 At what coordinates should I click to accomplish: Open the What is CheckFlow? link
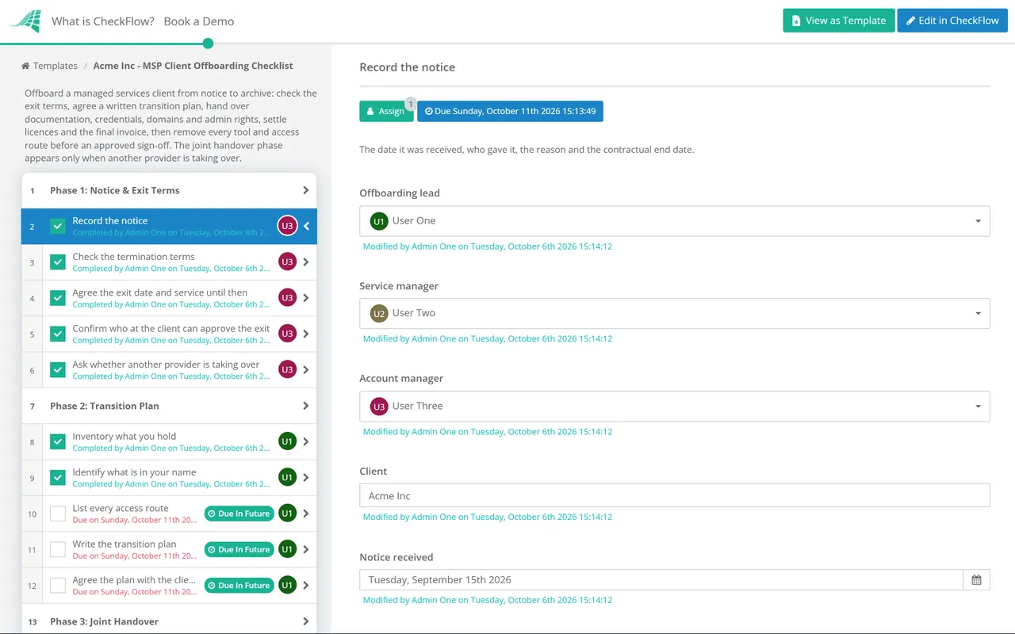103,21
